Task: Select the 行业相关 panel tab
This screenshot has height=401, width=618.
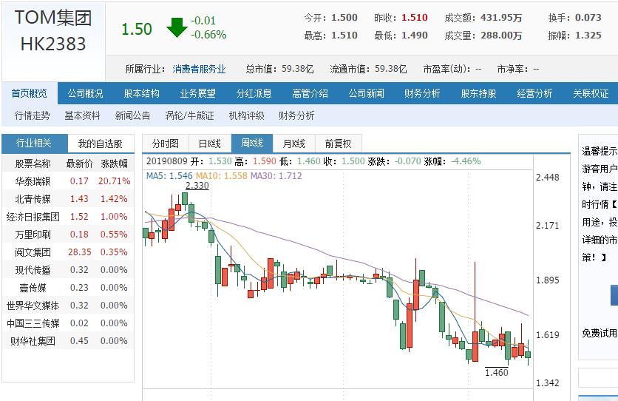Action: (x=34, y=144)
